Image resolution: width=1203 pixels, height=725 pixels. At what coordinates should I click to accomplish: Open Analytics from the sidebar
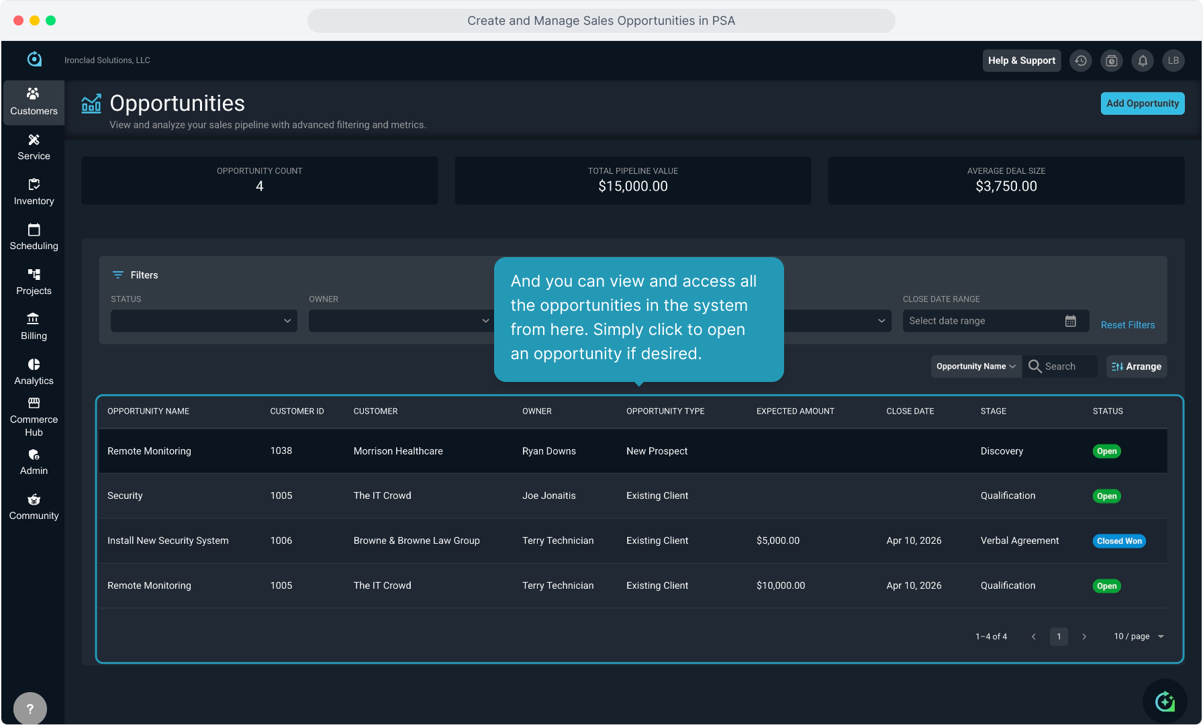(34, 372)
